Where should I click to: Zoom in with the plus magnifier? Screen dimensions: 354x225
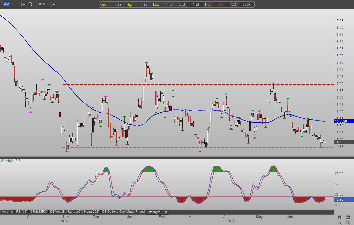(x=340, y=222)
